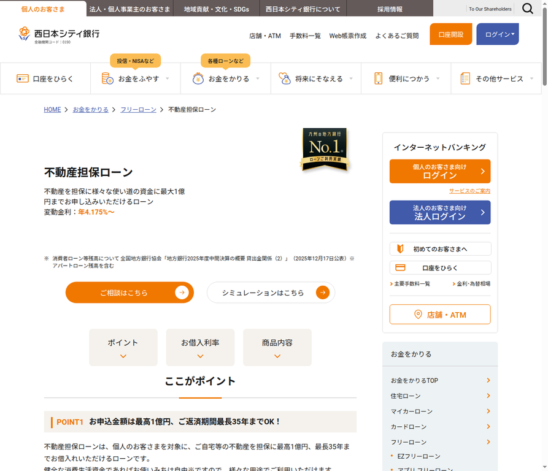Open the 店舗・ATM header link
548x471 pixels.
click(265, 36)
